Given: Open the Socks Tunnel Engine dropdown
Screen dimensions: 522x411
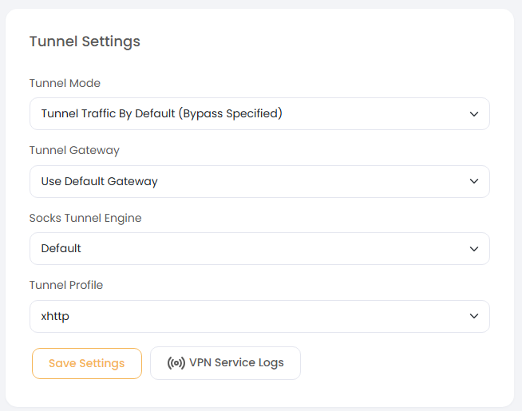Looking at the screenshot, I should 259,249.
